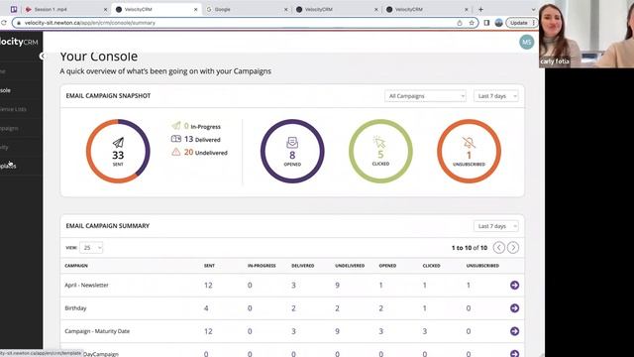Switch to the fourth VelocityCRM tab
Viewport: 634px width, 357px height.
pyautogui.click(x=336, y=9)
